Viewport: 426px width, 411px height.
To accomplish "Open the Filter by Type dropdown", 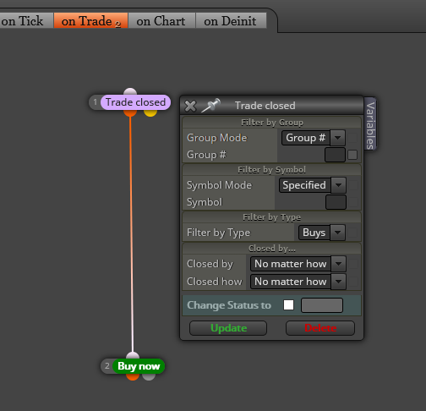I will [322, 233].
